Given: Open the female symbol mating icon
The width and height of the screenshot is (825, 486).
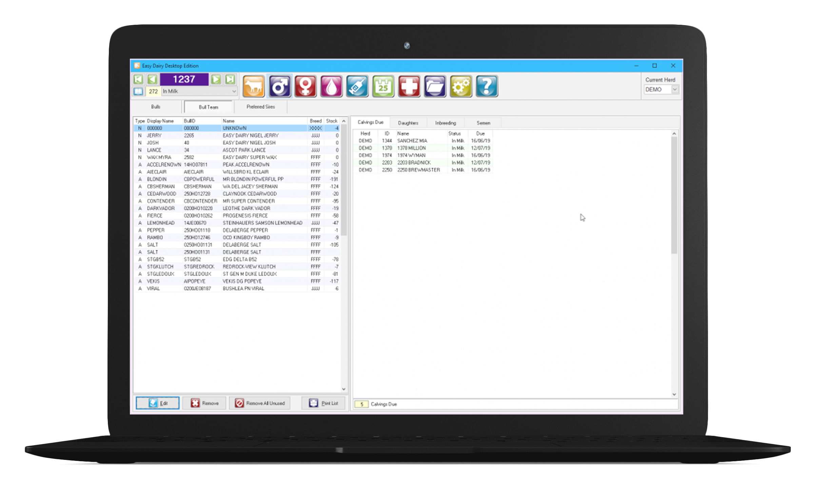Looking at the screenshot, I should [305, 86].
